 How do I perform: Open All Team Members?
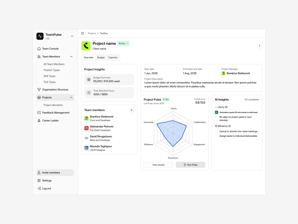tap(54, 64)
